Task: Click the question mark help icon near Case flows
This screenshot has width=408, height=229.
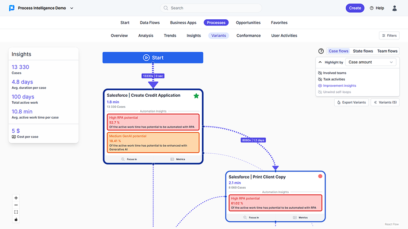Action: 321,51
